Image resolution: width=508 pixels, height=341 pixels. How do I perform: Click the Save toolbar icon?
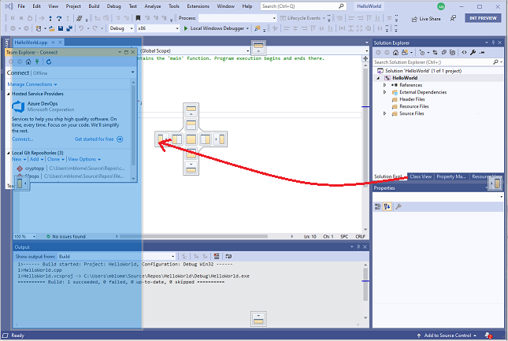[x=61, y=28]
